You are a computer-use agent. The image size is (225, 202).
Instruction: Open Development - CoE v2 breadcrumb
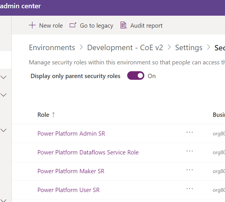[x=125, y=48]
